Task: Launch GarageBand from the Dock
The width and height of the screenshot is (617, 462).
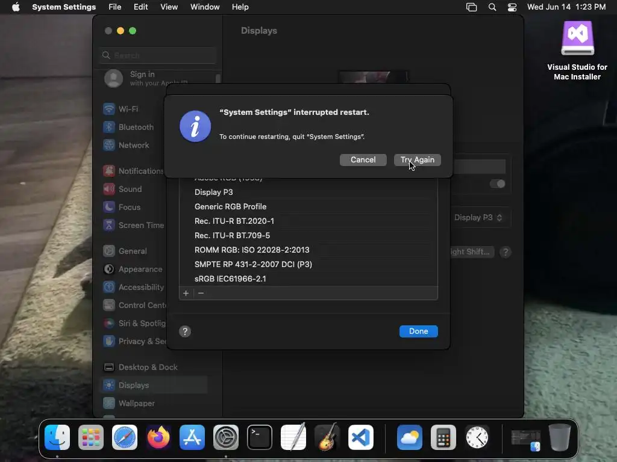Action: 327,437
